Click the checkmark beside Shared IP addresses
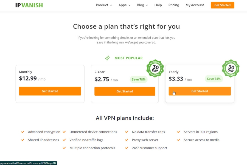247x165 pixels. 23,140
